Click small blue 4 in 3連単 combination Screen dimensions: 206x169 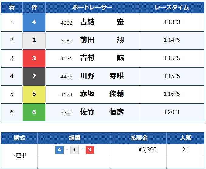(x=59, y=150)
